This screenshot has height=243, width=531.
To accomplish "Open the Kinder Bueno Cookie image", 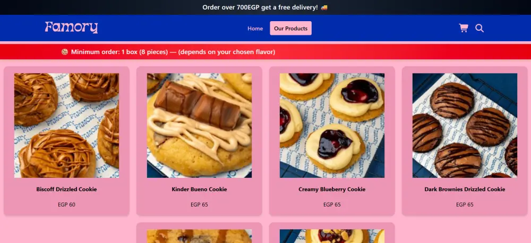I will 199,125.
